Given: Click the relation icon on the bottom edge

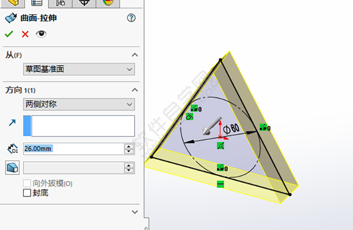Looking at the screenshot, I should pos(220,168).
